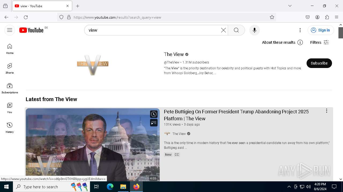Screen dimensions: 343x192
Task: Open the You section in sidebar
Action: pyautogui.click(x=10, y=108)
